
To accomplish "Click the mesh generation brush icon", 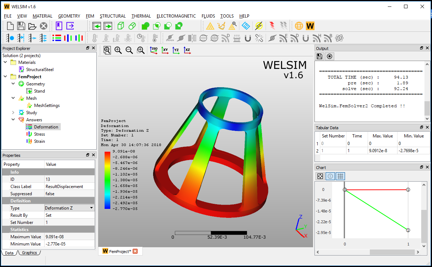I will point(222,26).
